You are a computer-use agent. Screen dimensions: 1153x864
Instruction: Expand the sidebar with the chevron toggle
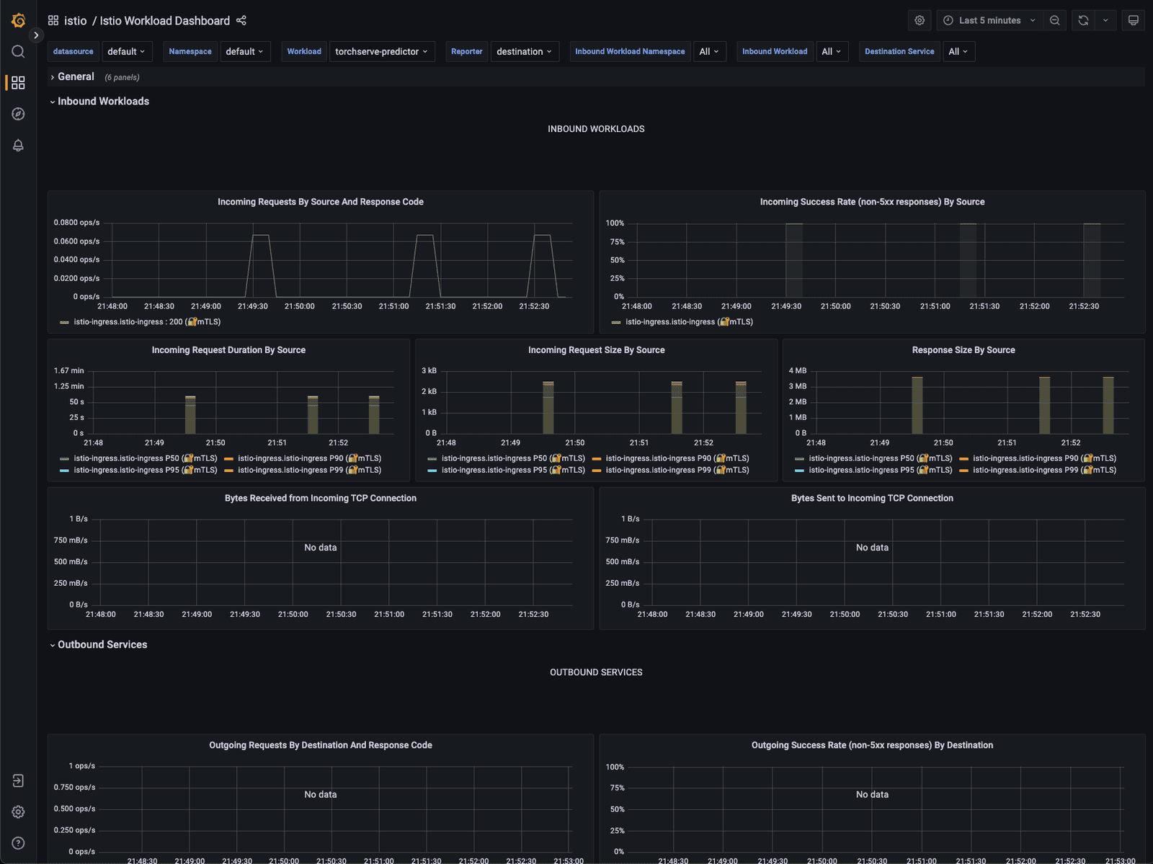pos(36,35)
